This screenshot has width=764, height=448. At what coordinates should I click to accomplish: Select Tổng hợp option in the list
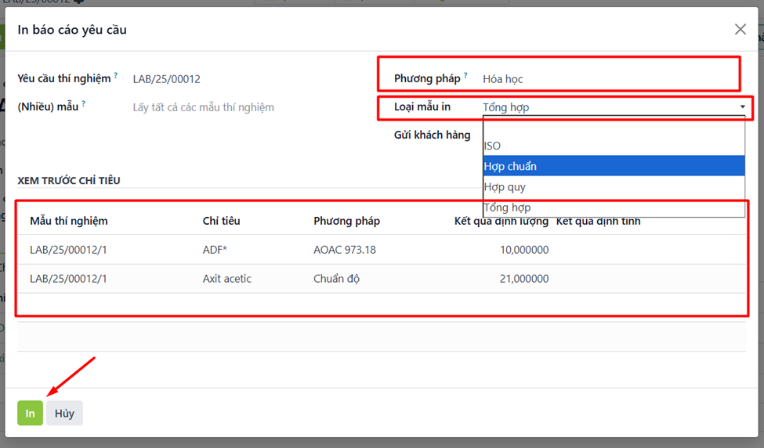tap(507, 208)
